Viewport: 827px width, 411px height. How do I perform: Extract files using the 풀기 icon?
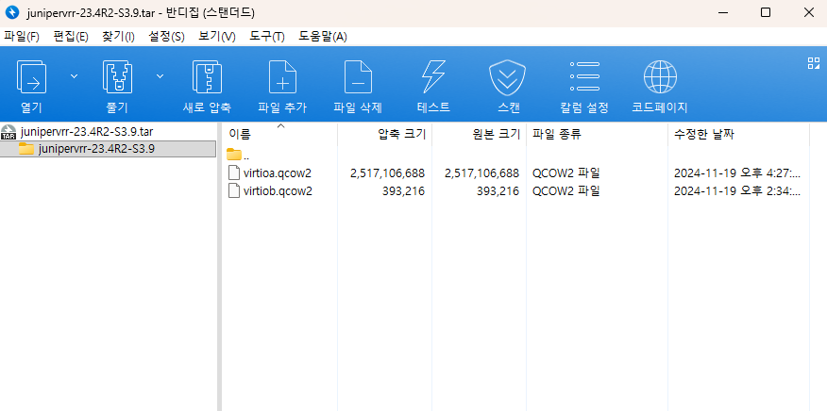[x=117, y=87]
